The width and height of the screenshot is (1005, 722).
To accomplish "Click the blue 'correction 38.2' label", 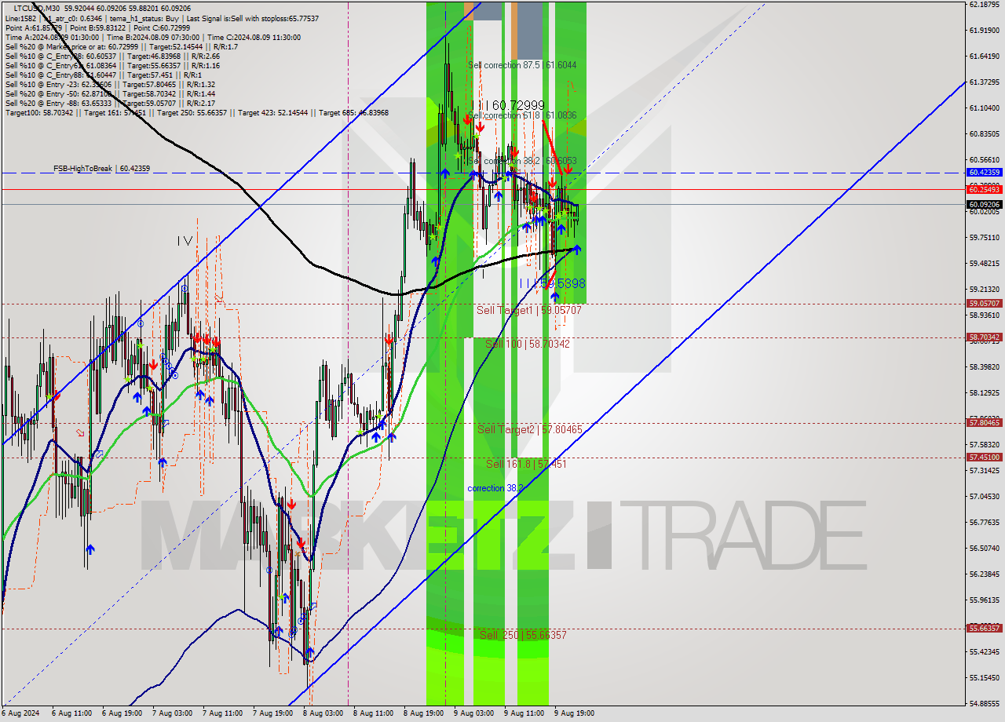I will 495,488.
